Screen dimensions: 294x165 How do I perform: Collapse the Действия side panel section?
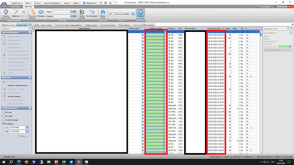(x=30, y=77)
